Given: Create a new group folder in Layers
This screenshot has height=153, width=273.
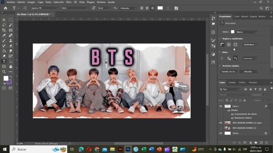Looking at the screenshot, I should pos(256,143).
